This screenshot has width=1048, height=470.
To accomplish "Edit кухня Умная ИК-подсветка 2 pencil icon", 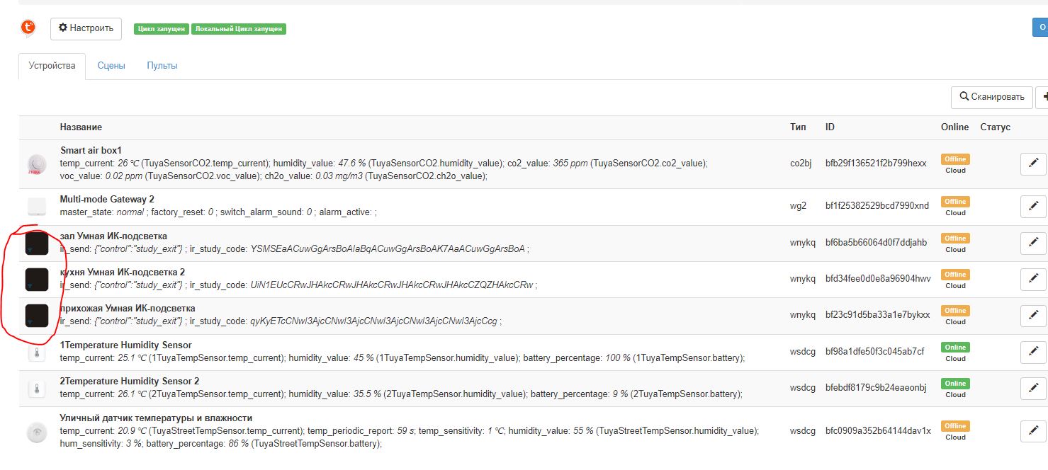I will [x=1033, y=280].
